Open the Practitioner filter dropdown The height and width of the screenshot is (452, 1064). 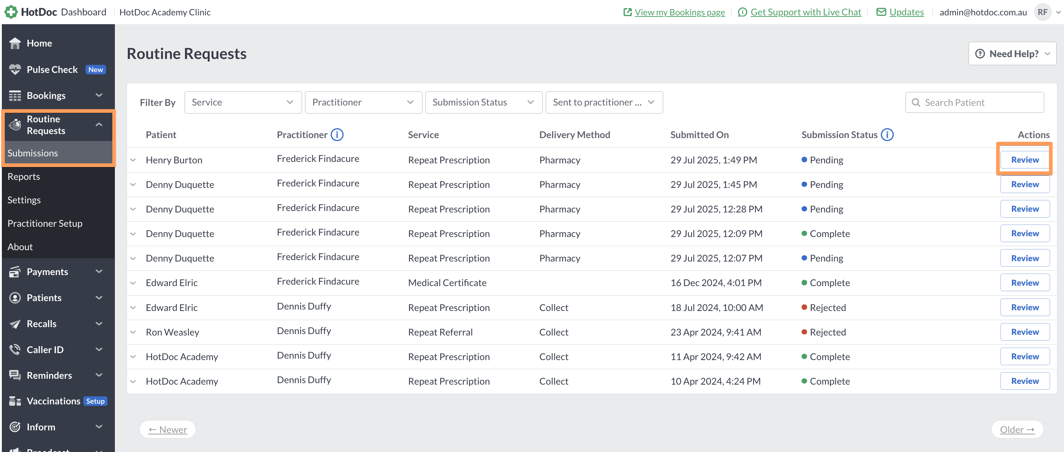(x=363, y=102)
